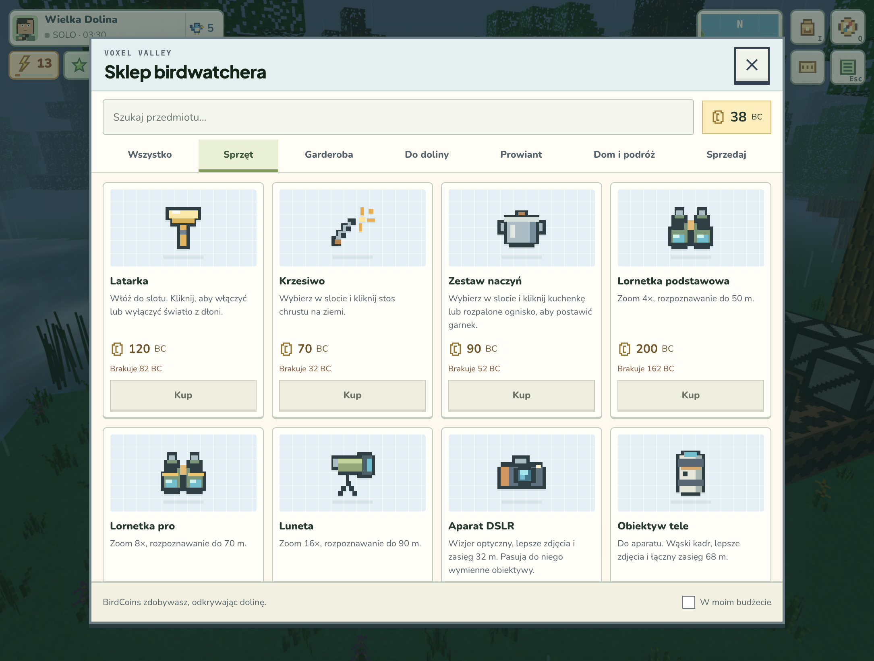Click the Obiektyw tele lens icon
The image size is (874, 661).
tap(691, 473)
